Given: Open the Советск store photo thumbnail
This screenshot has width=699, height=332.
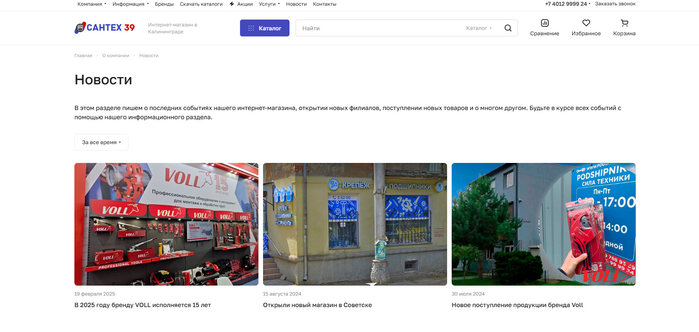Looking at the screenshot, I should 355,224.
